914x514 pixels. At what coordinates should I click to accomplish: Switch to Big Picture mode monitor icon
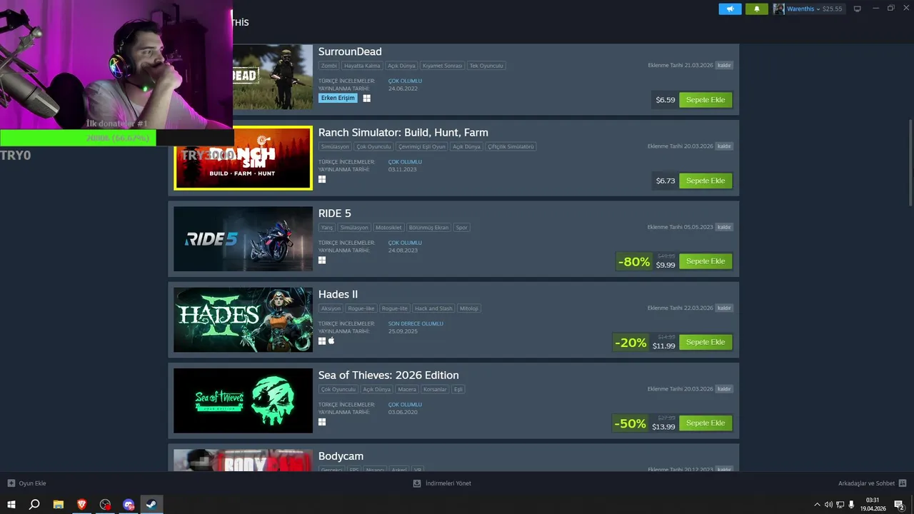(x=858, y=9)
